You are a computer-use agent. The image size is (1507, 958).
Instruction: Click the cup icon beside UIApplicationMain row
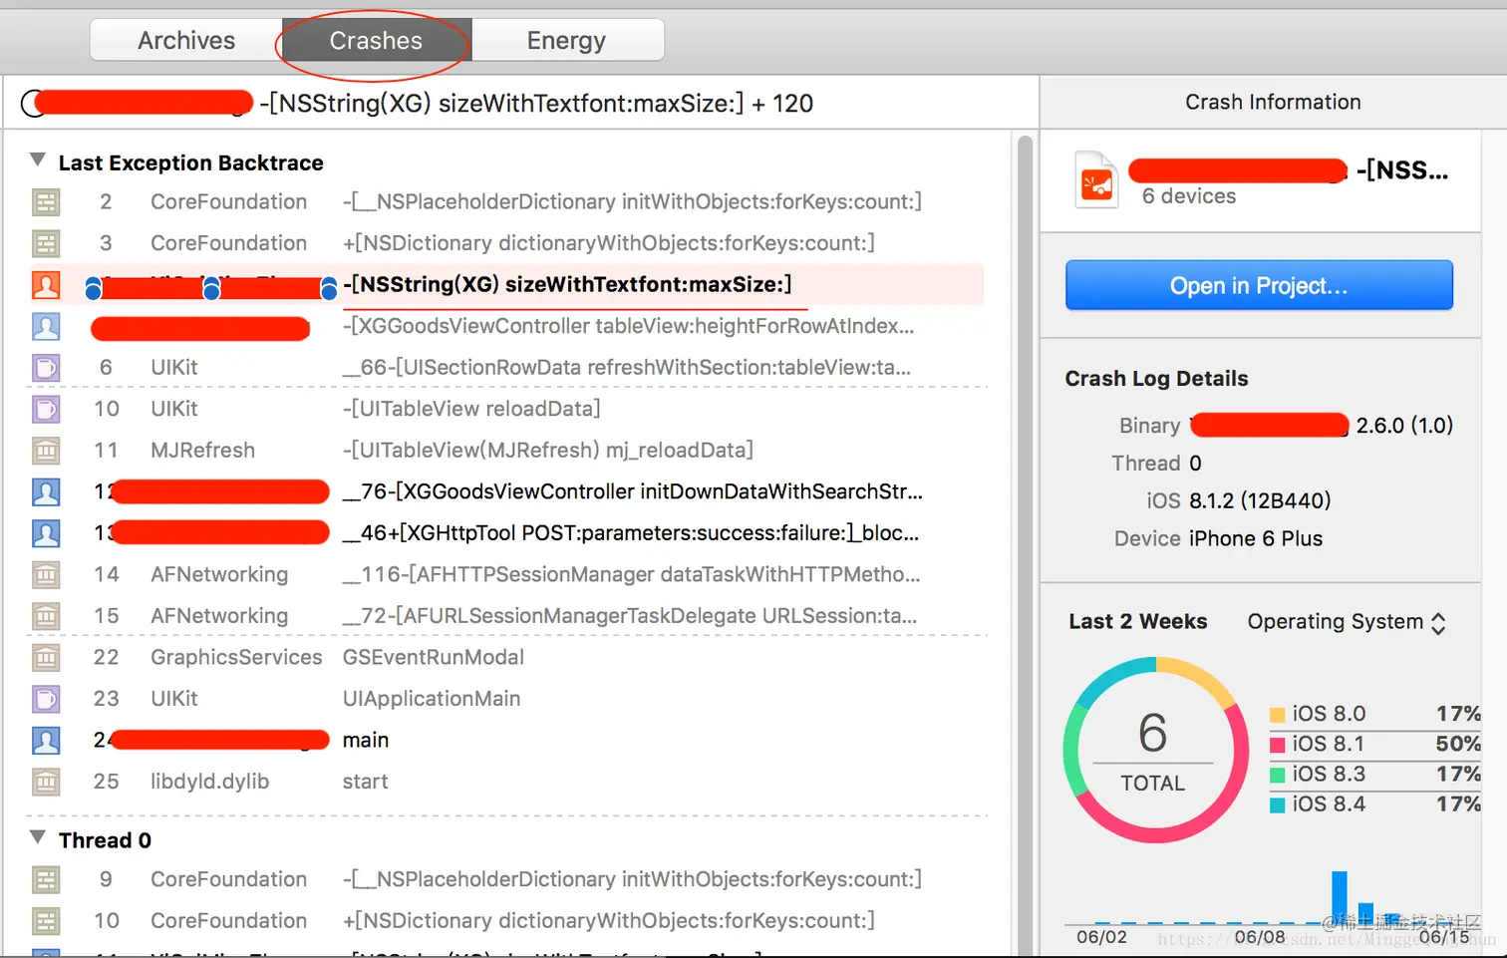click(x=46, y=699)
